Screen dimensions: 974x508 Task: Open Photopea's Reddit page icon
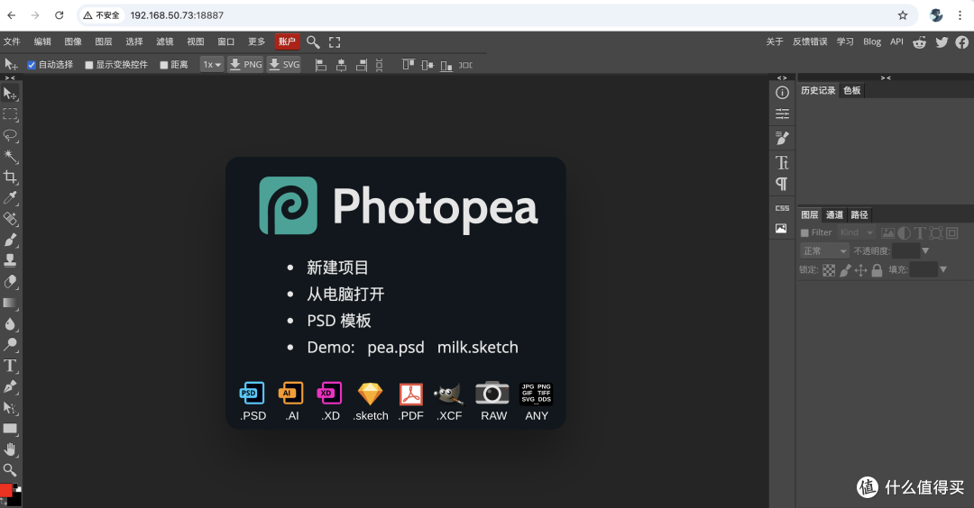click(919, 42)
